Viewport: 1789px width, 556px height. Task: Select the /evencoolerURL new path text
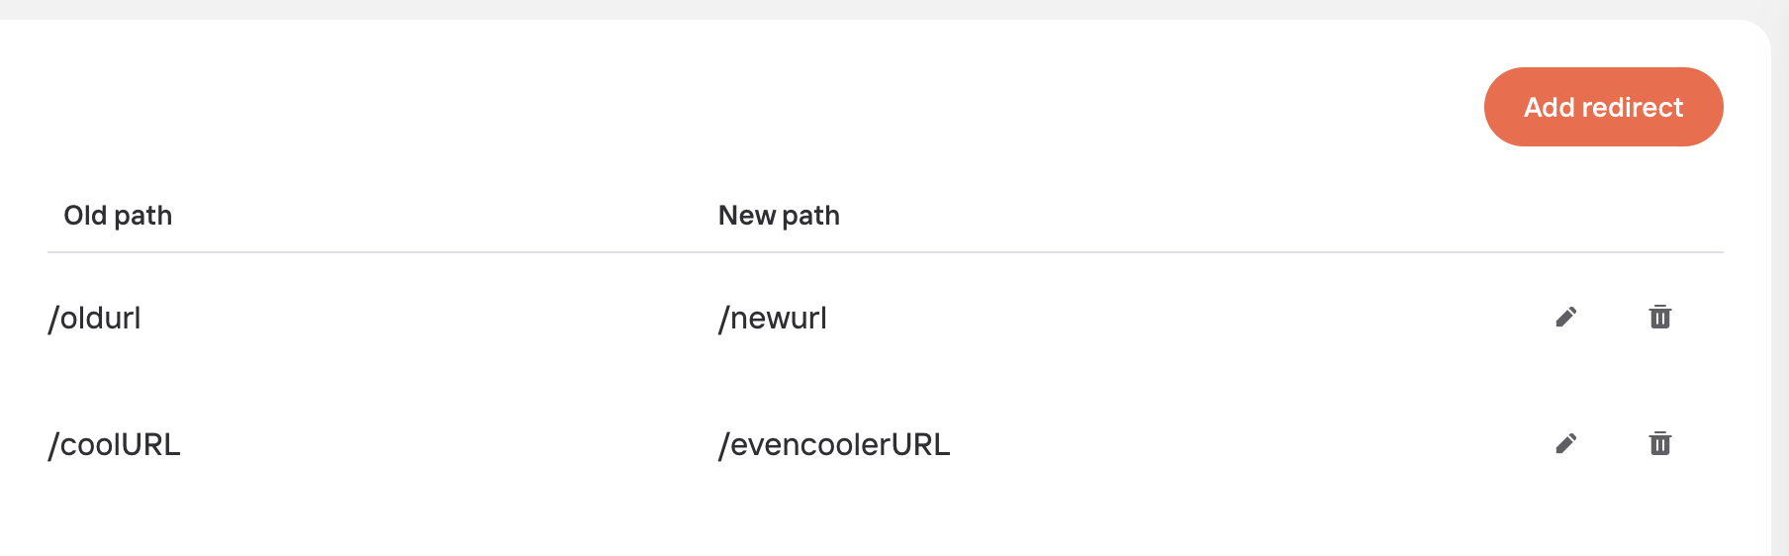[834, 445]
